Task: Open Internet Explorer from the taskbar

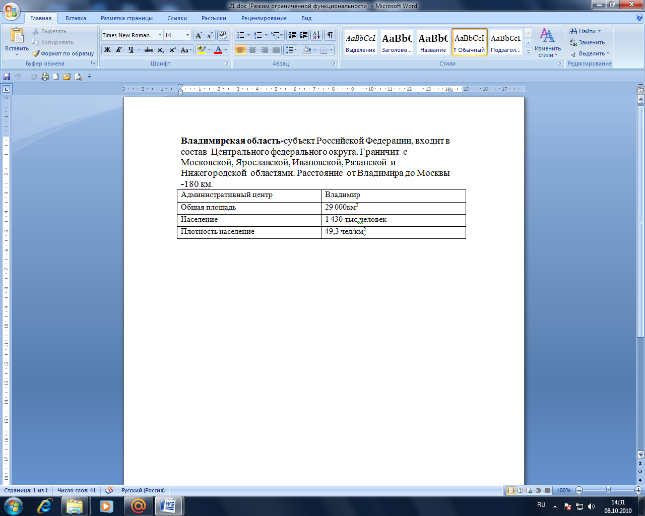Action: (x=45, y=506)
